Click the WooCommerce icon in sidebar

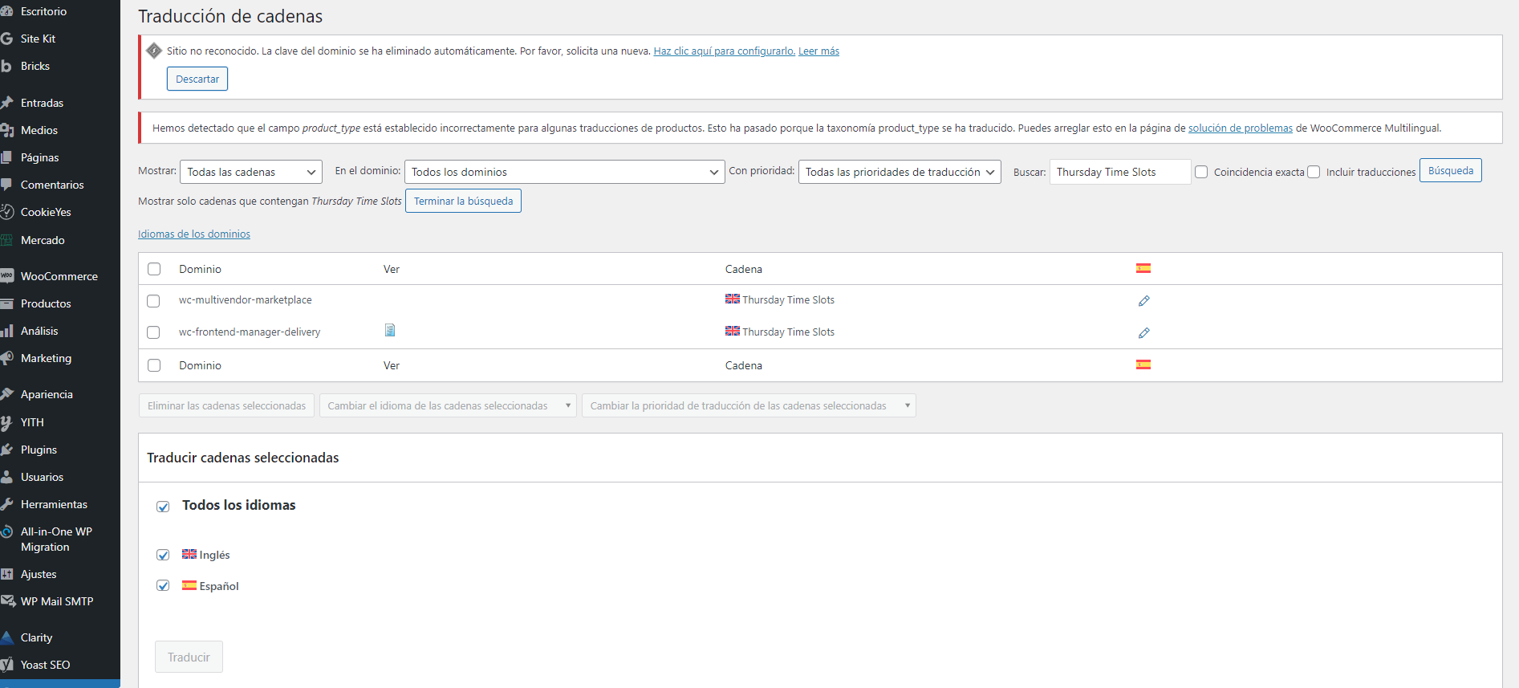click(x=7, y=276)
